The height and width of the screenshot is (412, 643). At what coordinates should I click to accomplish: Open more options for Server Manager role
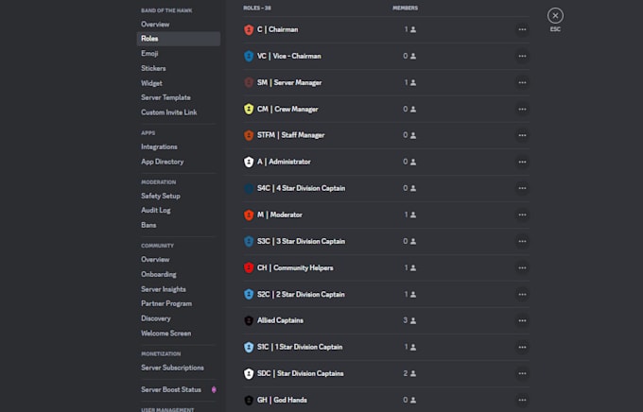tap(522, 82)
